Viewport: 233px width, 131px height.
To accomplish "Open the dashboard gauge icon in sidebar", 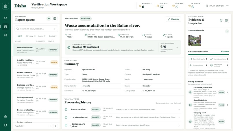I will (x=5, y=18).
